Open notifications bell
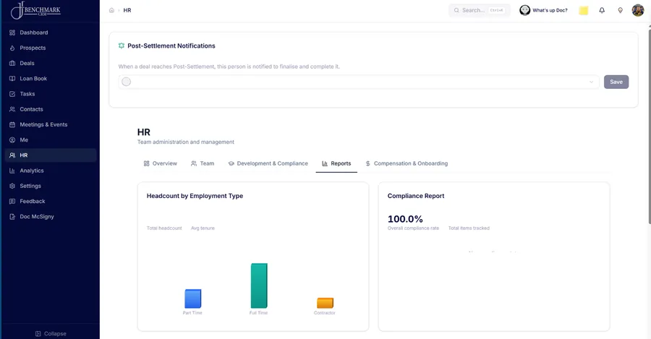Viewport: 651px width, 339px height. pos(602,10)
